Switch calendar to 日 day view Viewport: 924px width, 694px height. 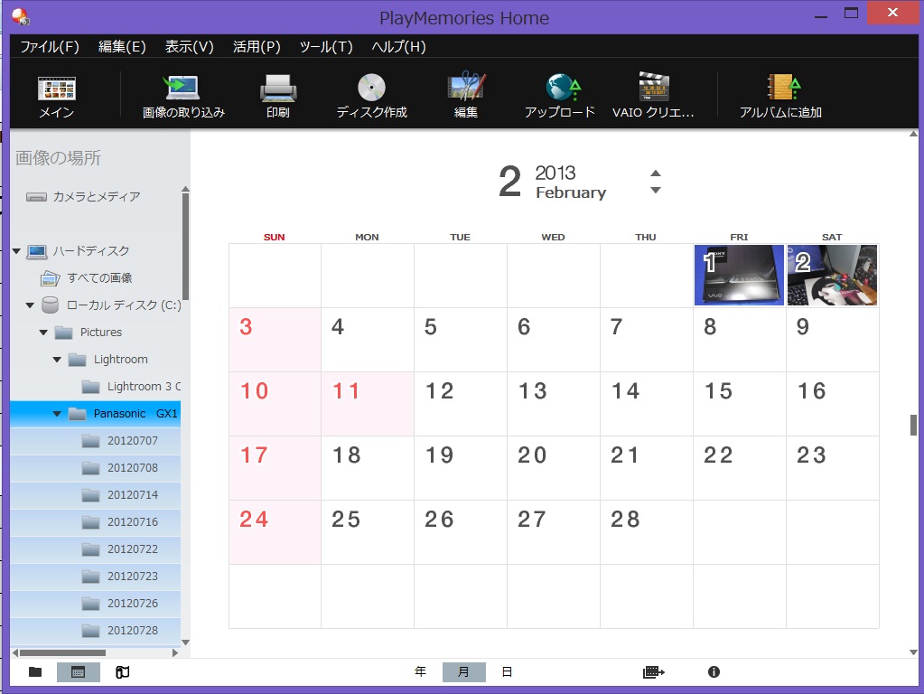coord(507,671)
